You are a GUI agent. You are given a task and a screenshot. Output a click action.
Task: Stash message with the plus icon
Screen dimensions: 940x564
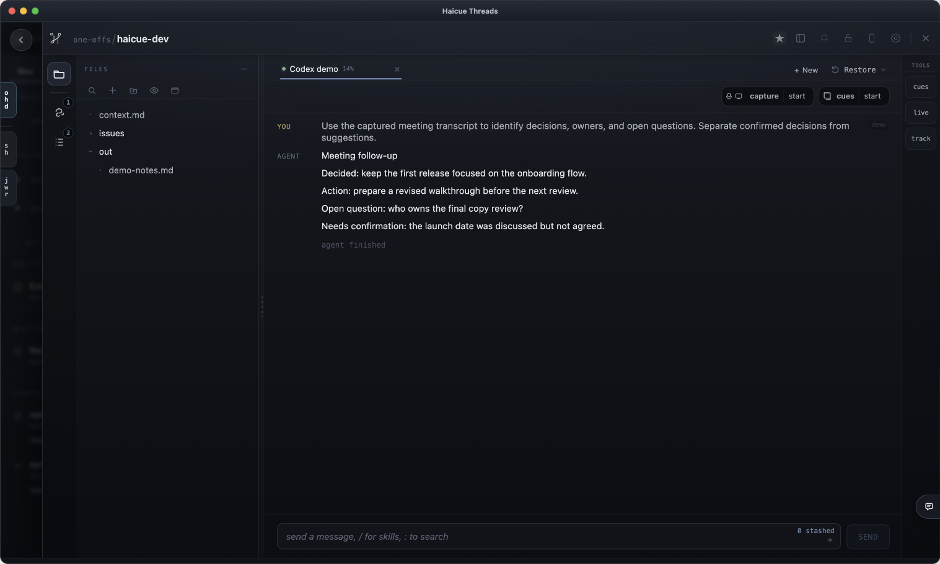point(830,540)
